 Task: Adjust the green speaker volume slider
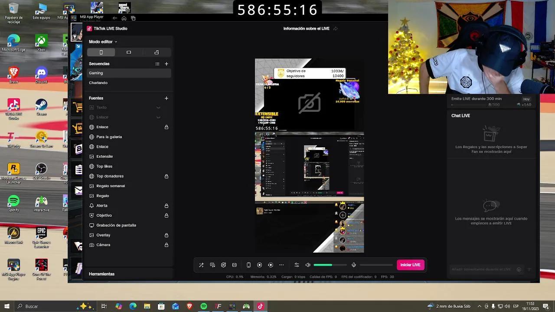330,265
